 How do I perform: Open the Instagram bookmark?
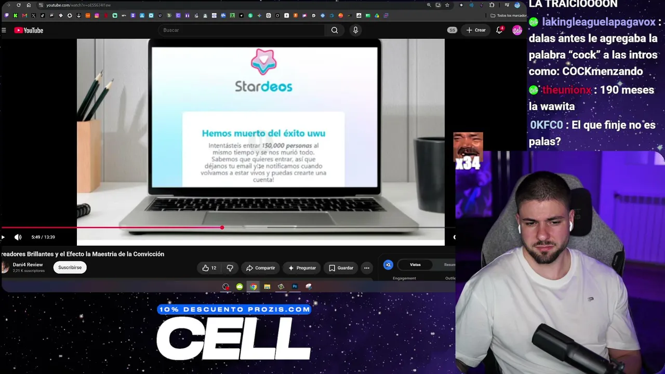97,16
